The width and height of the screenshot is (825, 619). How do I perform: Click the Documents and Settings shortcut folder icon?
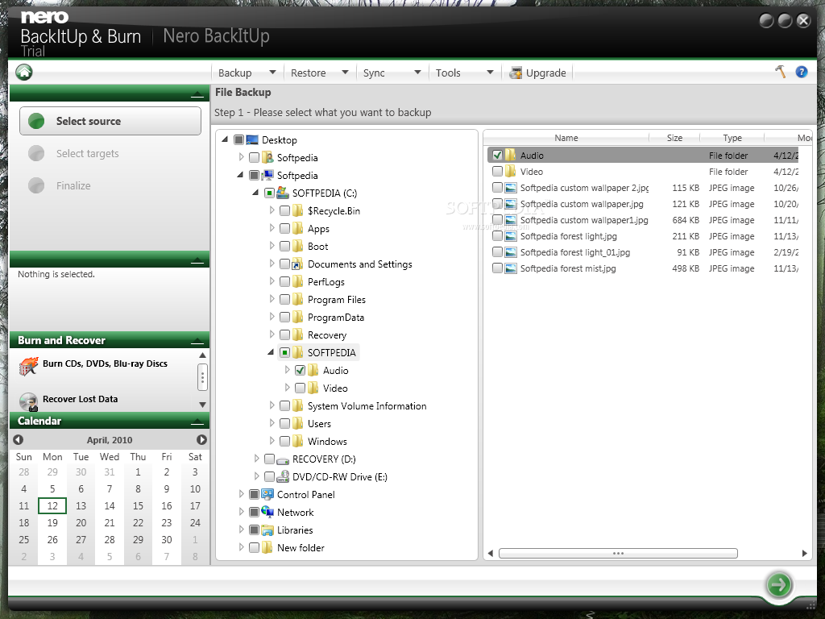pos(297,264)
